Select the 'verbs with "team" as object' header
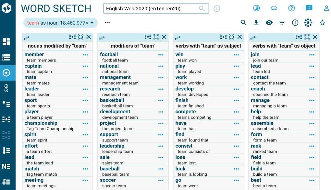Image resolution: width=331 pixels, height=190 pixels. point(284,46)
